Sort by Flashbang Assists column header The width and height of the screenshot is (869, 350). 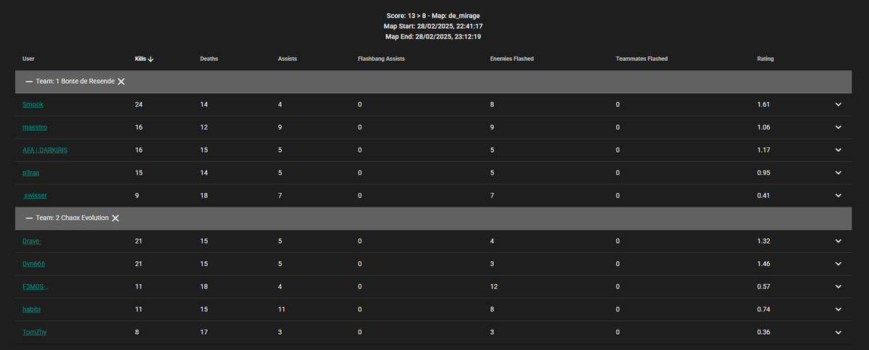point(381,59)
